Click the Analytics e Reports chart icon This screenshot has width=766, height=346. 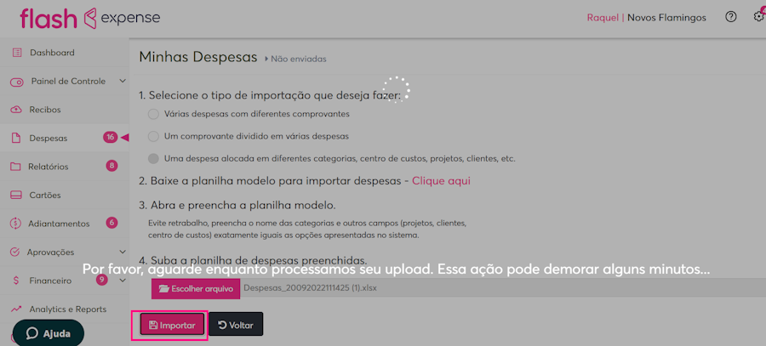tap(16, 309)
